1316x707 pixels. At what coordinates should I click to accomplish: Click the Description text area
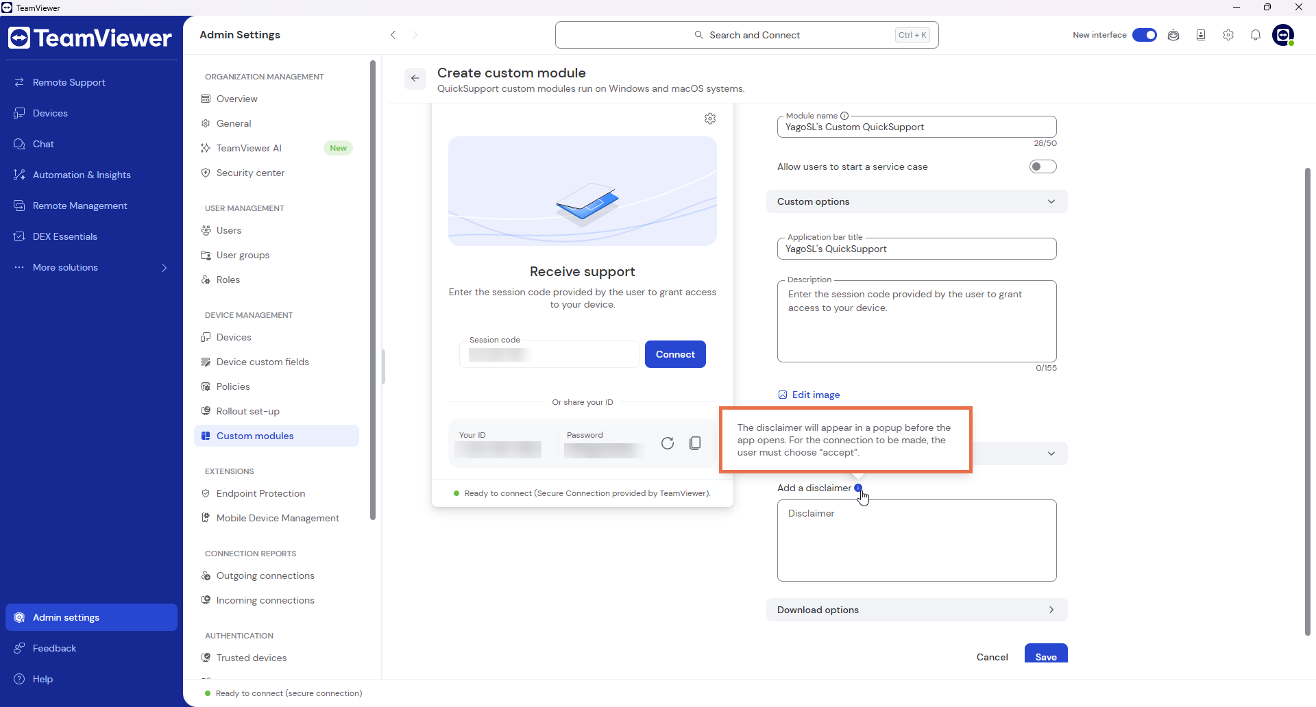(916, 321)
